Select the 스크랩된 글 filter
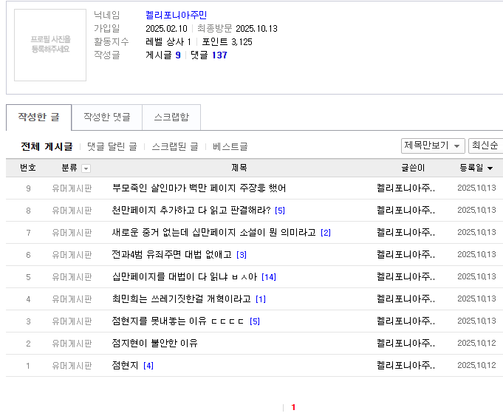This screenshot has width=503, height=416. coord(175,147)
